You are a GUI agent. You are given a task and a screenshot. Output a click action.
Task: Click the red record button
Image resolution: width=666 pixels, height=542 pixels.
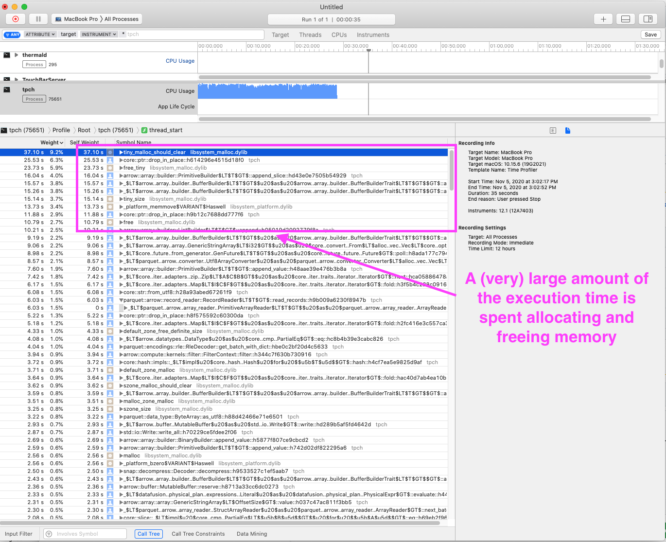pyautogui.click(x=15, y=19)
